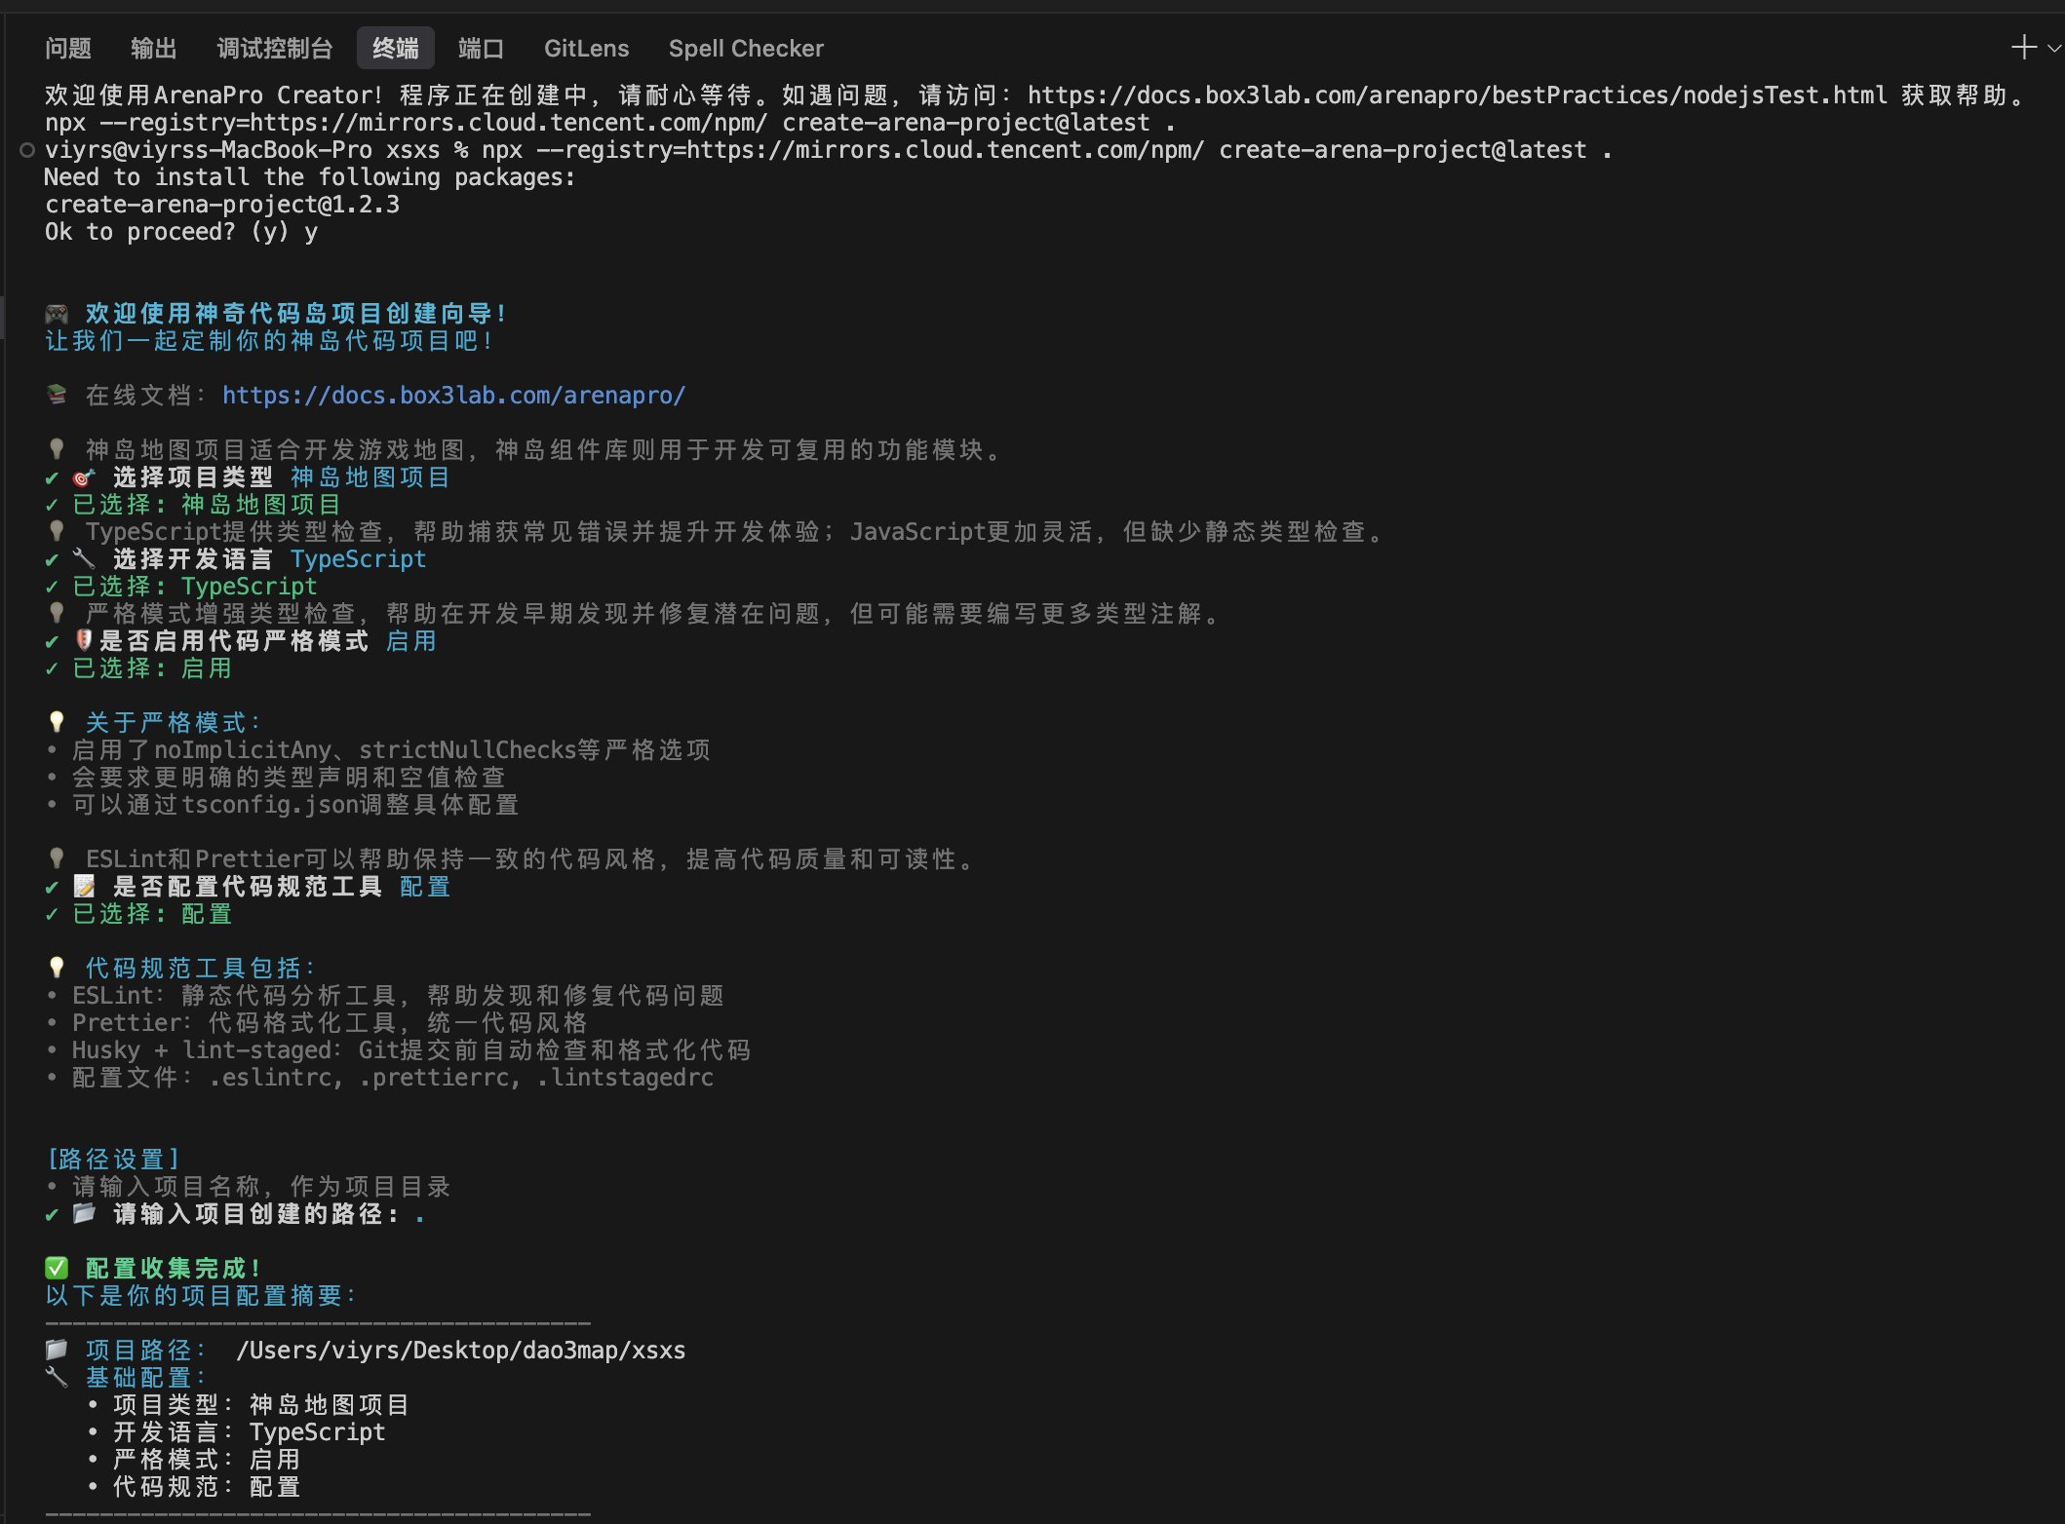Viewport: 2065px width, 1524px height.
Task: Click the /Users/viyrs/Desktop/dao3map/xsxs path text
Action: tap(460, 1351)
